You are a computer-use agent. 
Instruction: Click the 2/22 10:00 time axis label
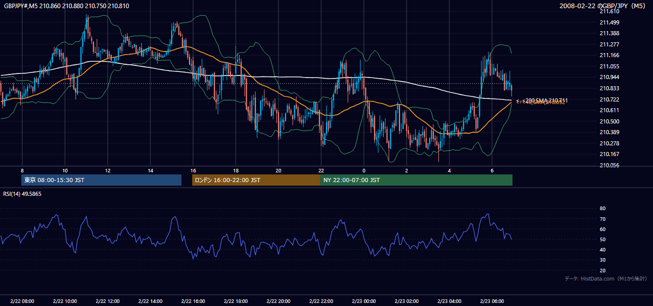[x=65, y=301]
